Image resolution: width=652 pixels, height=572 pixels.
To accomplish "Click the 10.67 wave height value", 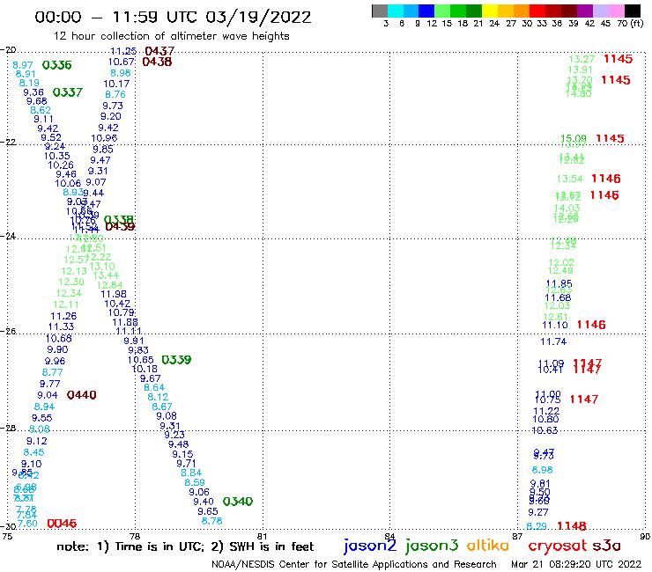I will click(122, 62).
